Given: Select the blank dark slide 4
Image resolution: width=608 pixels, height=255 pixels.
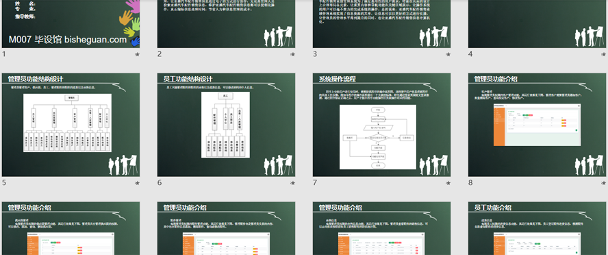Looking at the screenshot, I should click(x=537, y=24).
